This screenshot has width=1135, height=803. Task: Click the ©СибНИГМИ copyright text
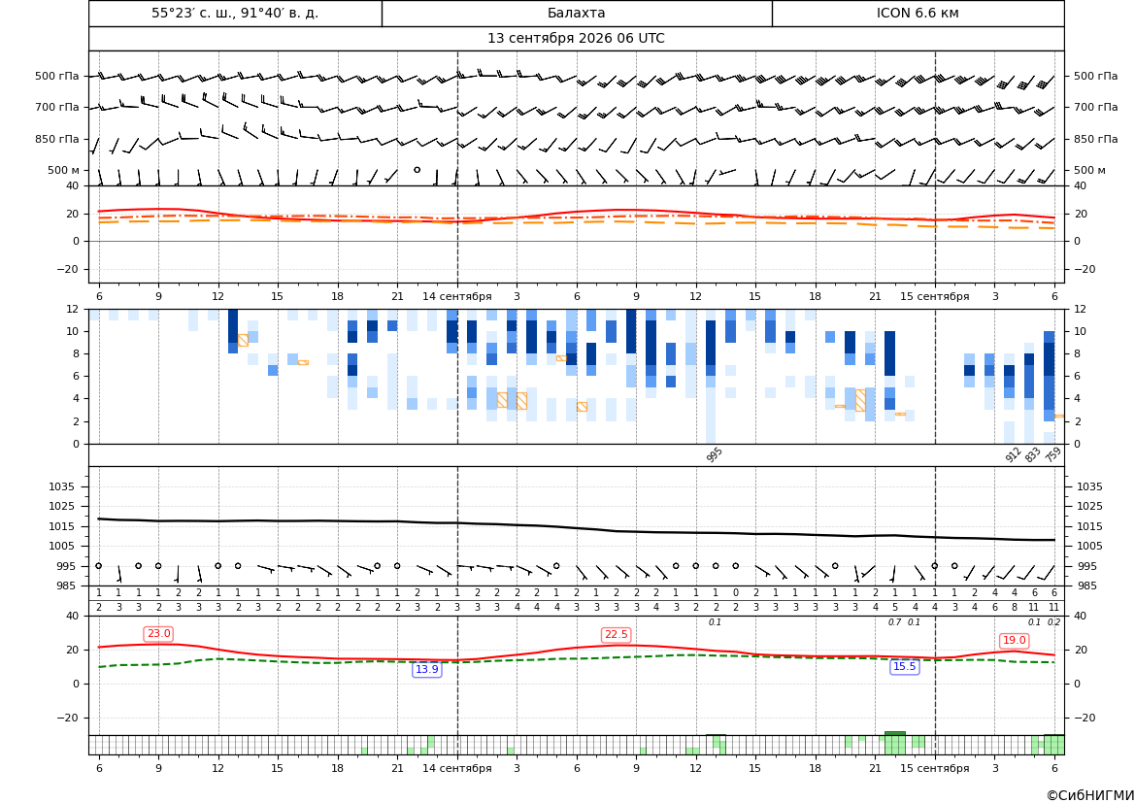(x=1090, y=795)
